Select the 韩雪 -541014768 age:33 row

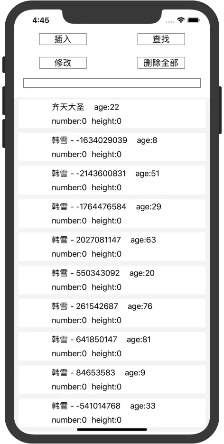tap(112, 413)
